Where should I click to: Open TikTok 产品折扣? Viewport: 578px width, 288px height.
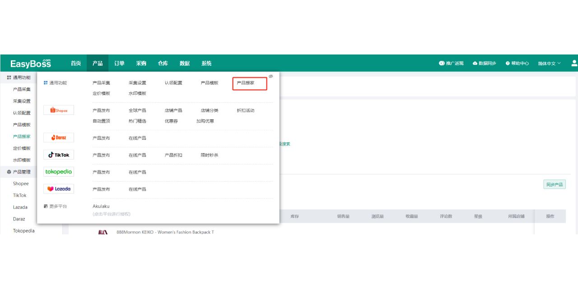click(173, 155)
